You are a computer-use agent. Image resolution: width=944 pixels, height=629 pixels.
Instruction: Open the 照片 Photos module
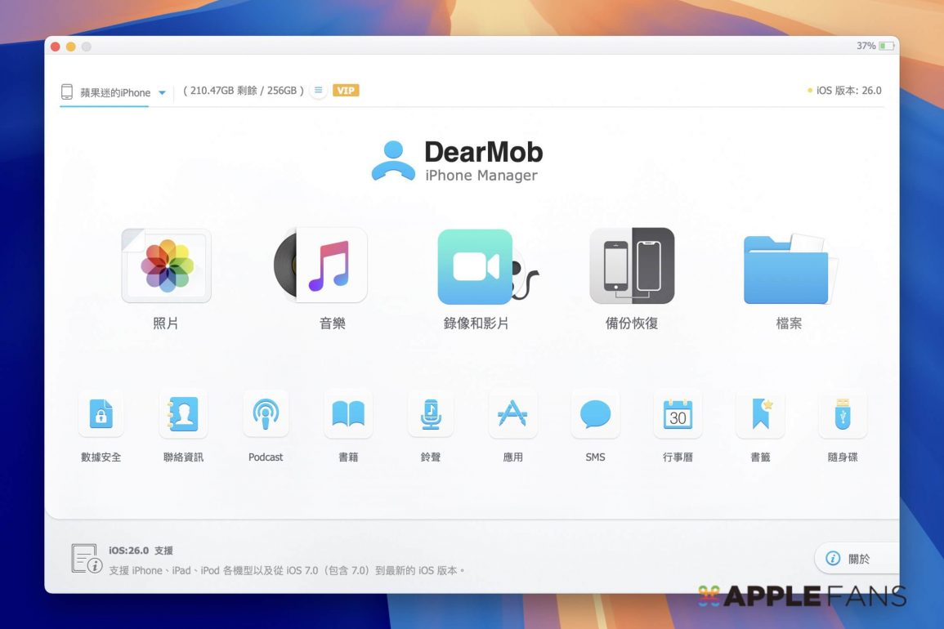(166, 266)
